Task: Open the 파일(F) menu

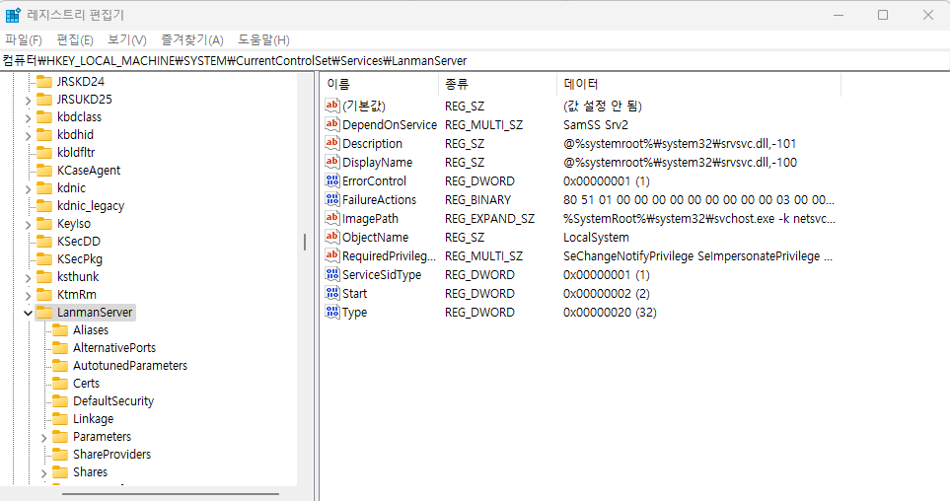Action: 24,39
